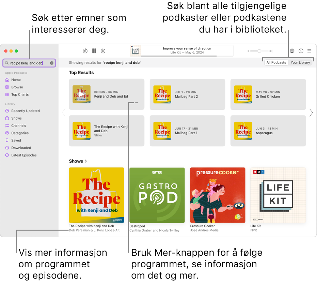Open the Gastropod show artwork
The height and width of the screenshot is (283, 317).
click(157, 195)
